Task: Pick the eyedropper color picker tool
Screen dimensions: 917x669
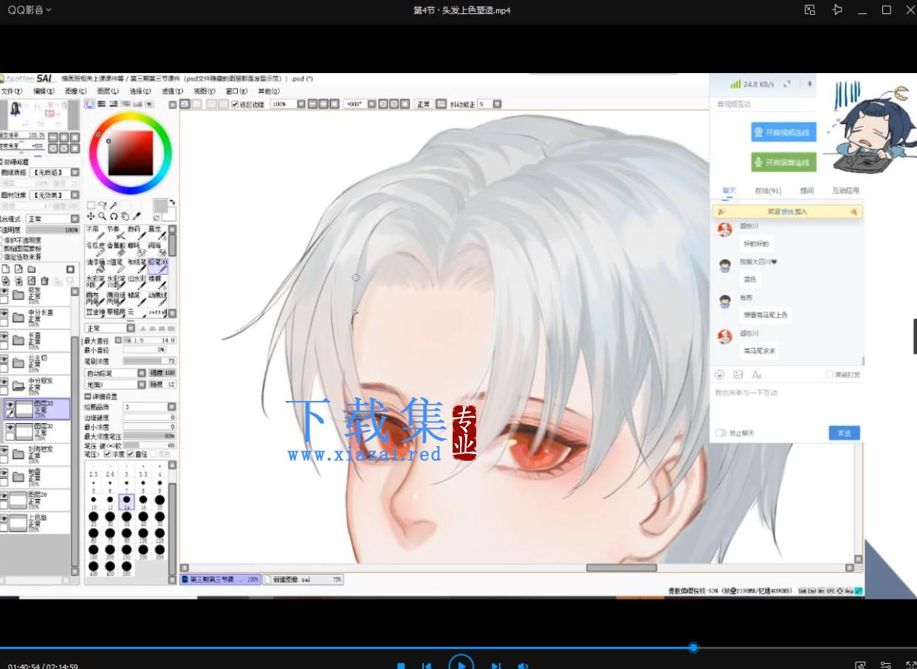Action: pyautogui.click(x=137, y=216)
